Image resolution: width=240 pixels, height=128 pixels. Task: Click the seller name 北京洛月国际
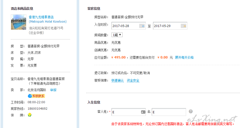tap(37, 90)
